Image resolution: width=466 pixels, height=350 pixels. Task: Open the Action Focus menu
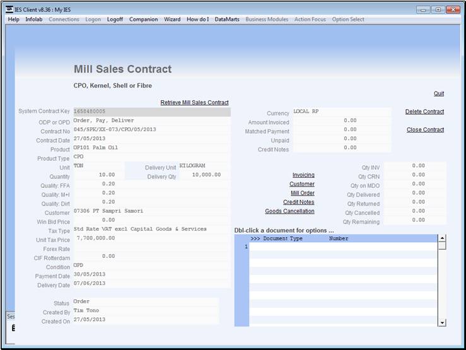310,20
